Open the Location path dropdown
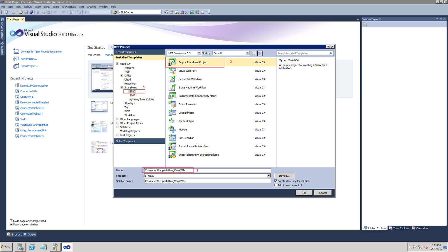This screenshot has height=252, width=448. (269, 176)
